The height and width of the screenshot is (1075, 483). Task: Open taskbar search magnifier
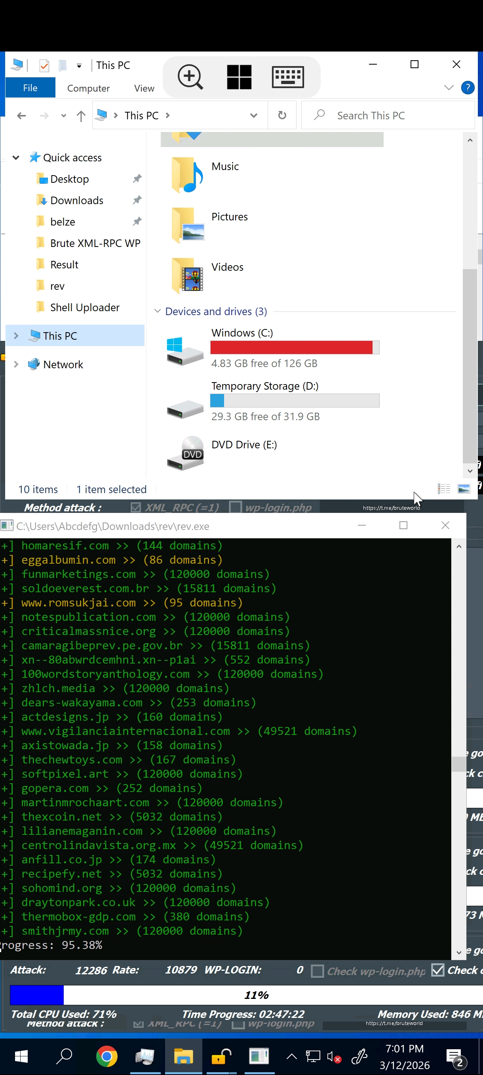[x=65, y=1056]
